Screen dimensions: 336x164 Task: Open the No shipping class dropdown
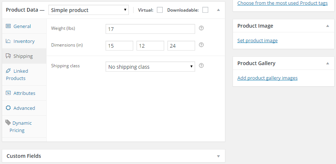tap(150, 67)
